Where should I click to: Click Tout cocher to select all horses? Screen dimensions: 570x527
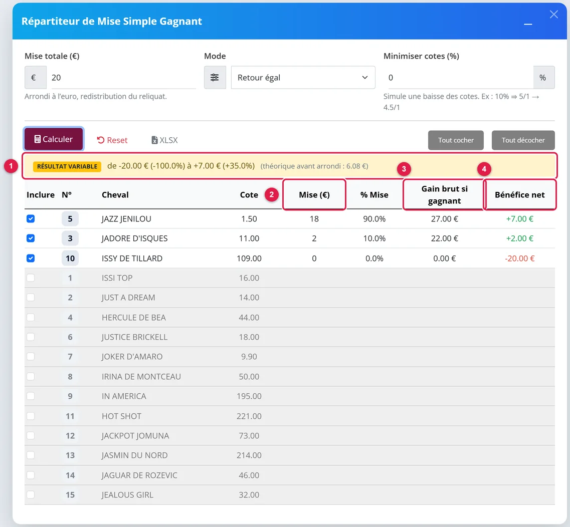coord(456,140)
